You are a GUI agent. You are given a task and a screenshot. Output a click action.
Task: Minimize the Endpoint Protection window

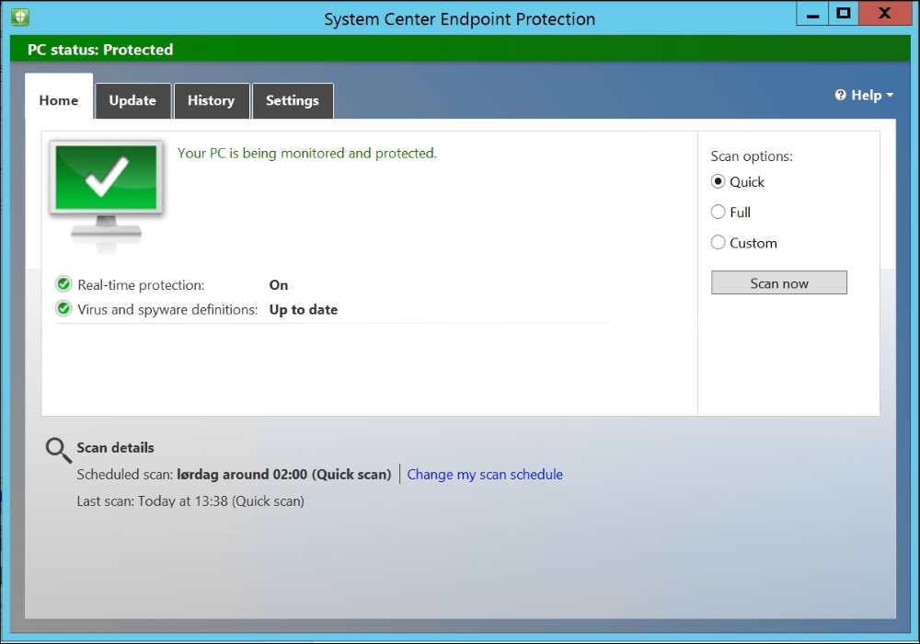(x=811, y=14)
